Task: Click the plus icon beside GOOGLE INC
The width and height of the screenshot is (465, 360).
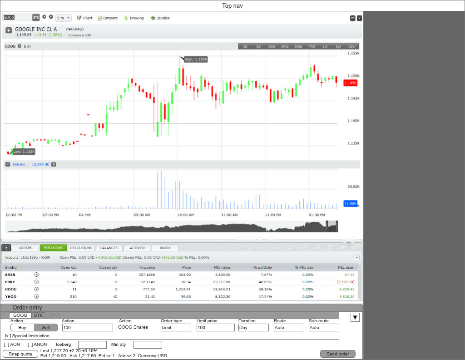Action: point(9,30)
